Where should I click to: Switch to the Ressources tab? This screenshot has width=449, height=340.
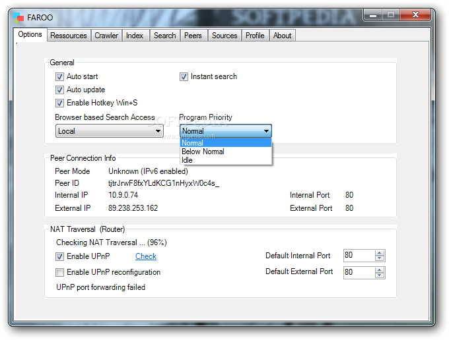click(69, 36)
